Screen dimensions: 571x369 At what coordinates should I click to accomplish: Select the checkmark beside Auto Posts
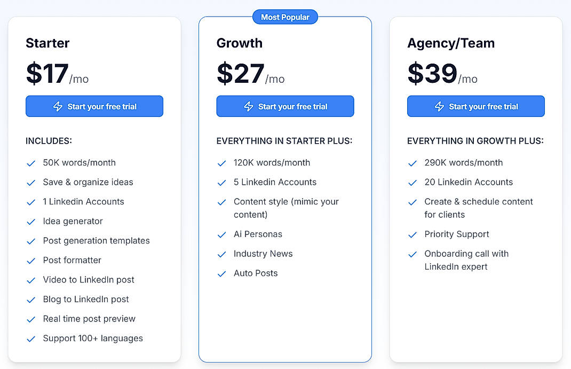click(221, 273)
